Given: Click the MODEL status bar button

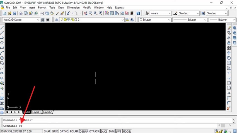Looking at the screenshot, I should 127,131.
